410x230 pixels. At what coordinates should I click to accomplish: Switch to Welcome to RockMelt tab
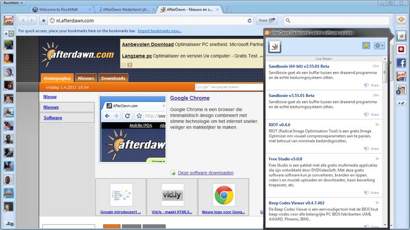pos(59,9)
